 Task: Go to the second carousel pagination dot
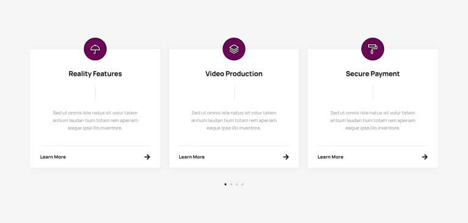[231, 184]
